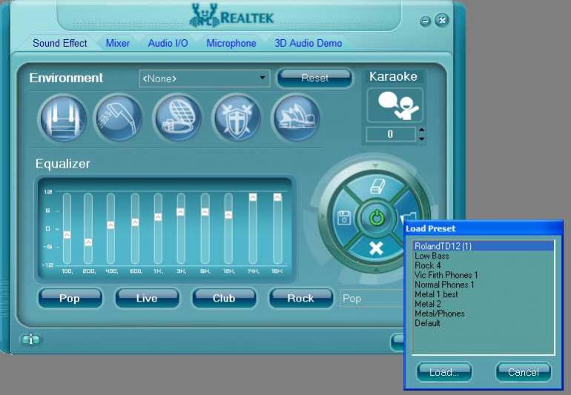
Task: Click the information icon at the bottom left
Action: pyautogui.click(x=30, y=339)
